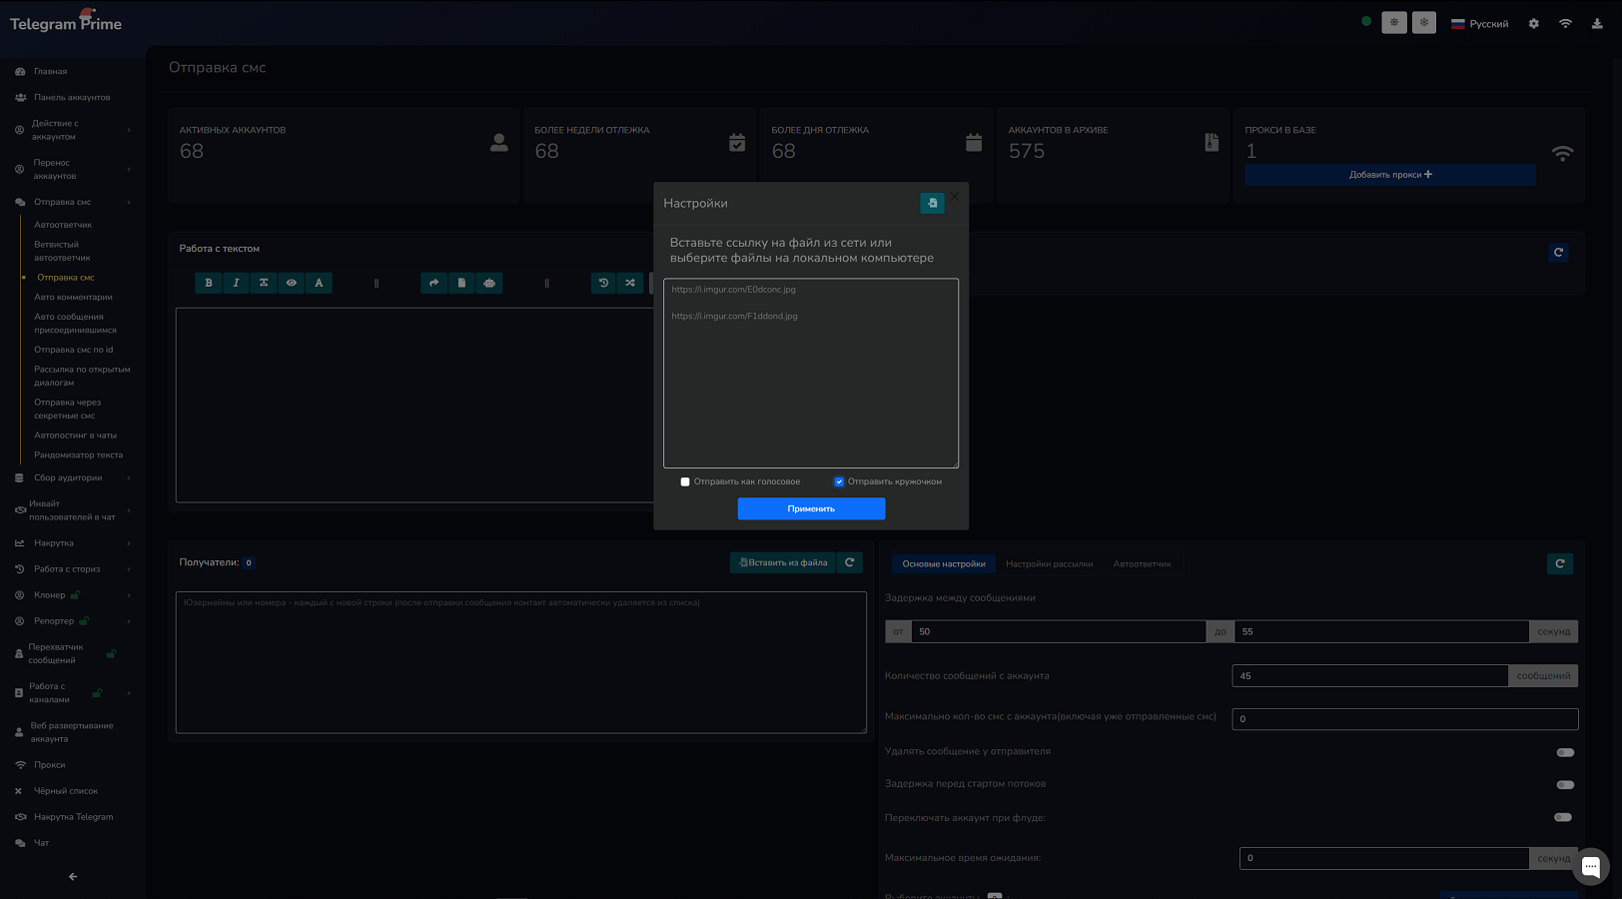The height and width of the screenshot is (899, 1622).
Task: Click the file links text area in dialog
Action: 810,390
